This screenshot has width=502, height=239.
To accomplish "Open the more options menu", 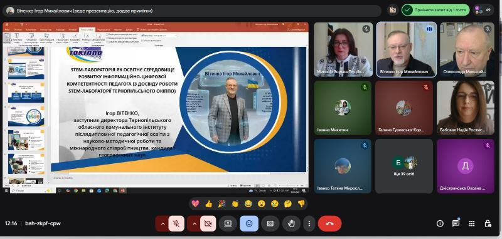I will 309,224.
